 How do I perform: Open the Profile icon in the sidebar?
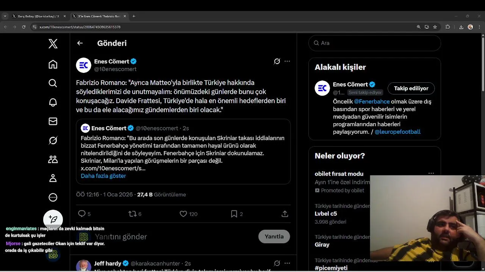(53, 178)
